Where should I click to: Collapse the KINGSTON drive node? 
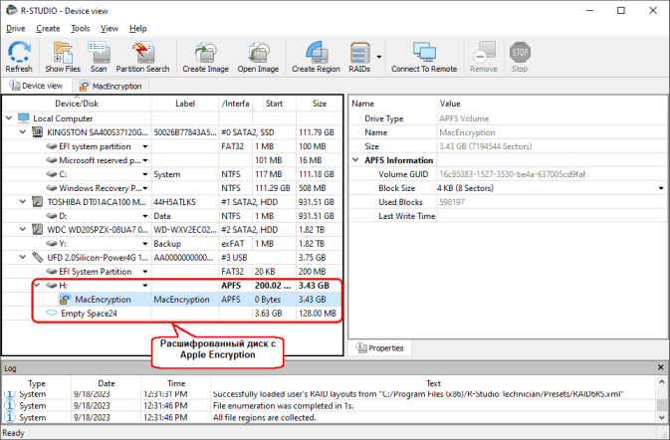coord(23,132)
